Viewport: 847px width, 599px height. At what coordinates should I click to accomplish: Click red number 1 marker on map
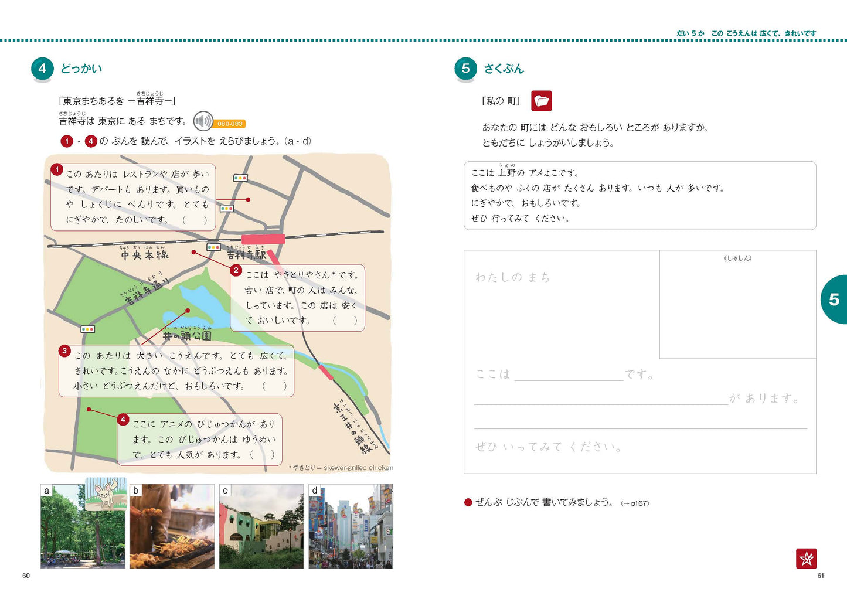pyautogui.click(x=57, y=170)
